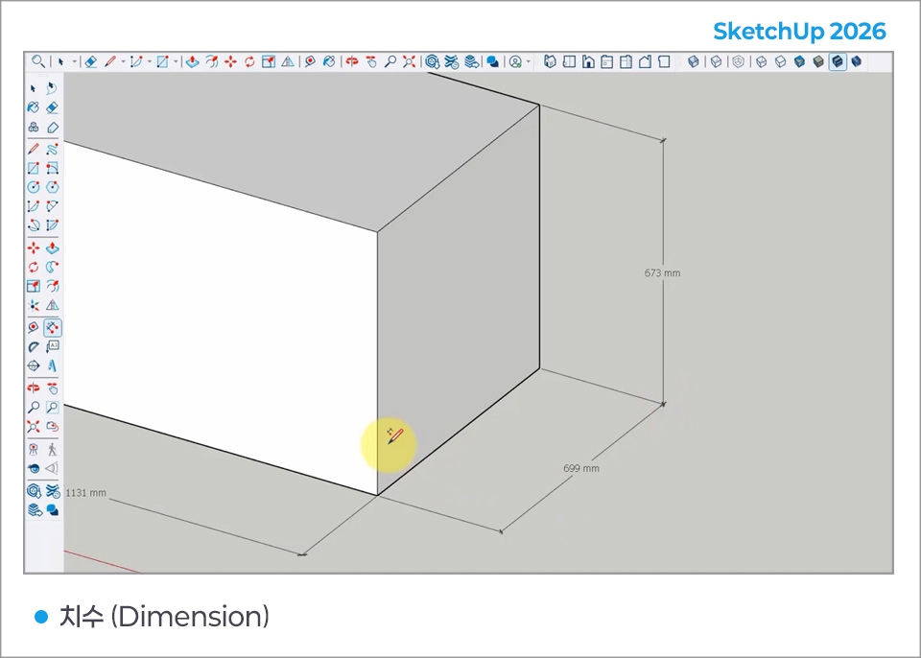Choose the Rotated Rectangle tool in the left palette

(52, 168)
